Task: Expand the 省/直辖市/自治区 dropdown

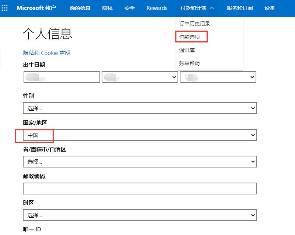Action: [140, 162]
